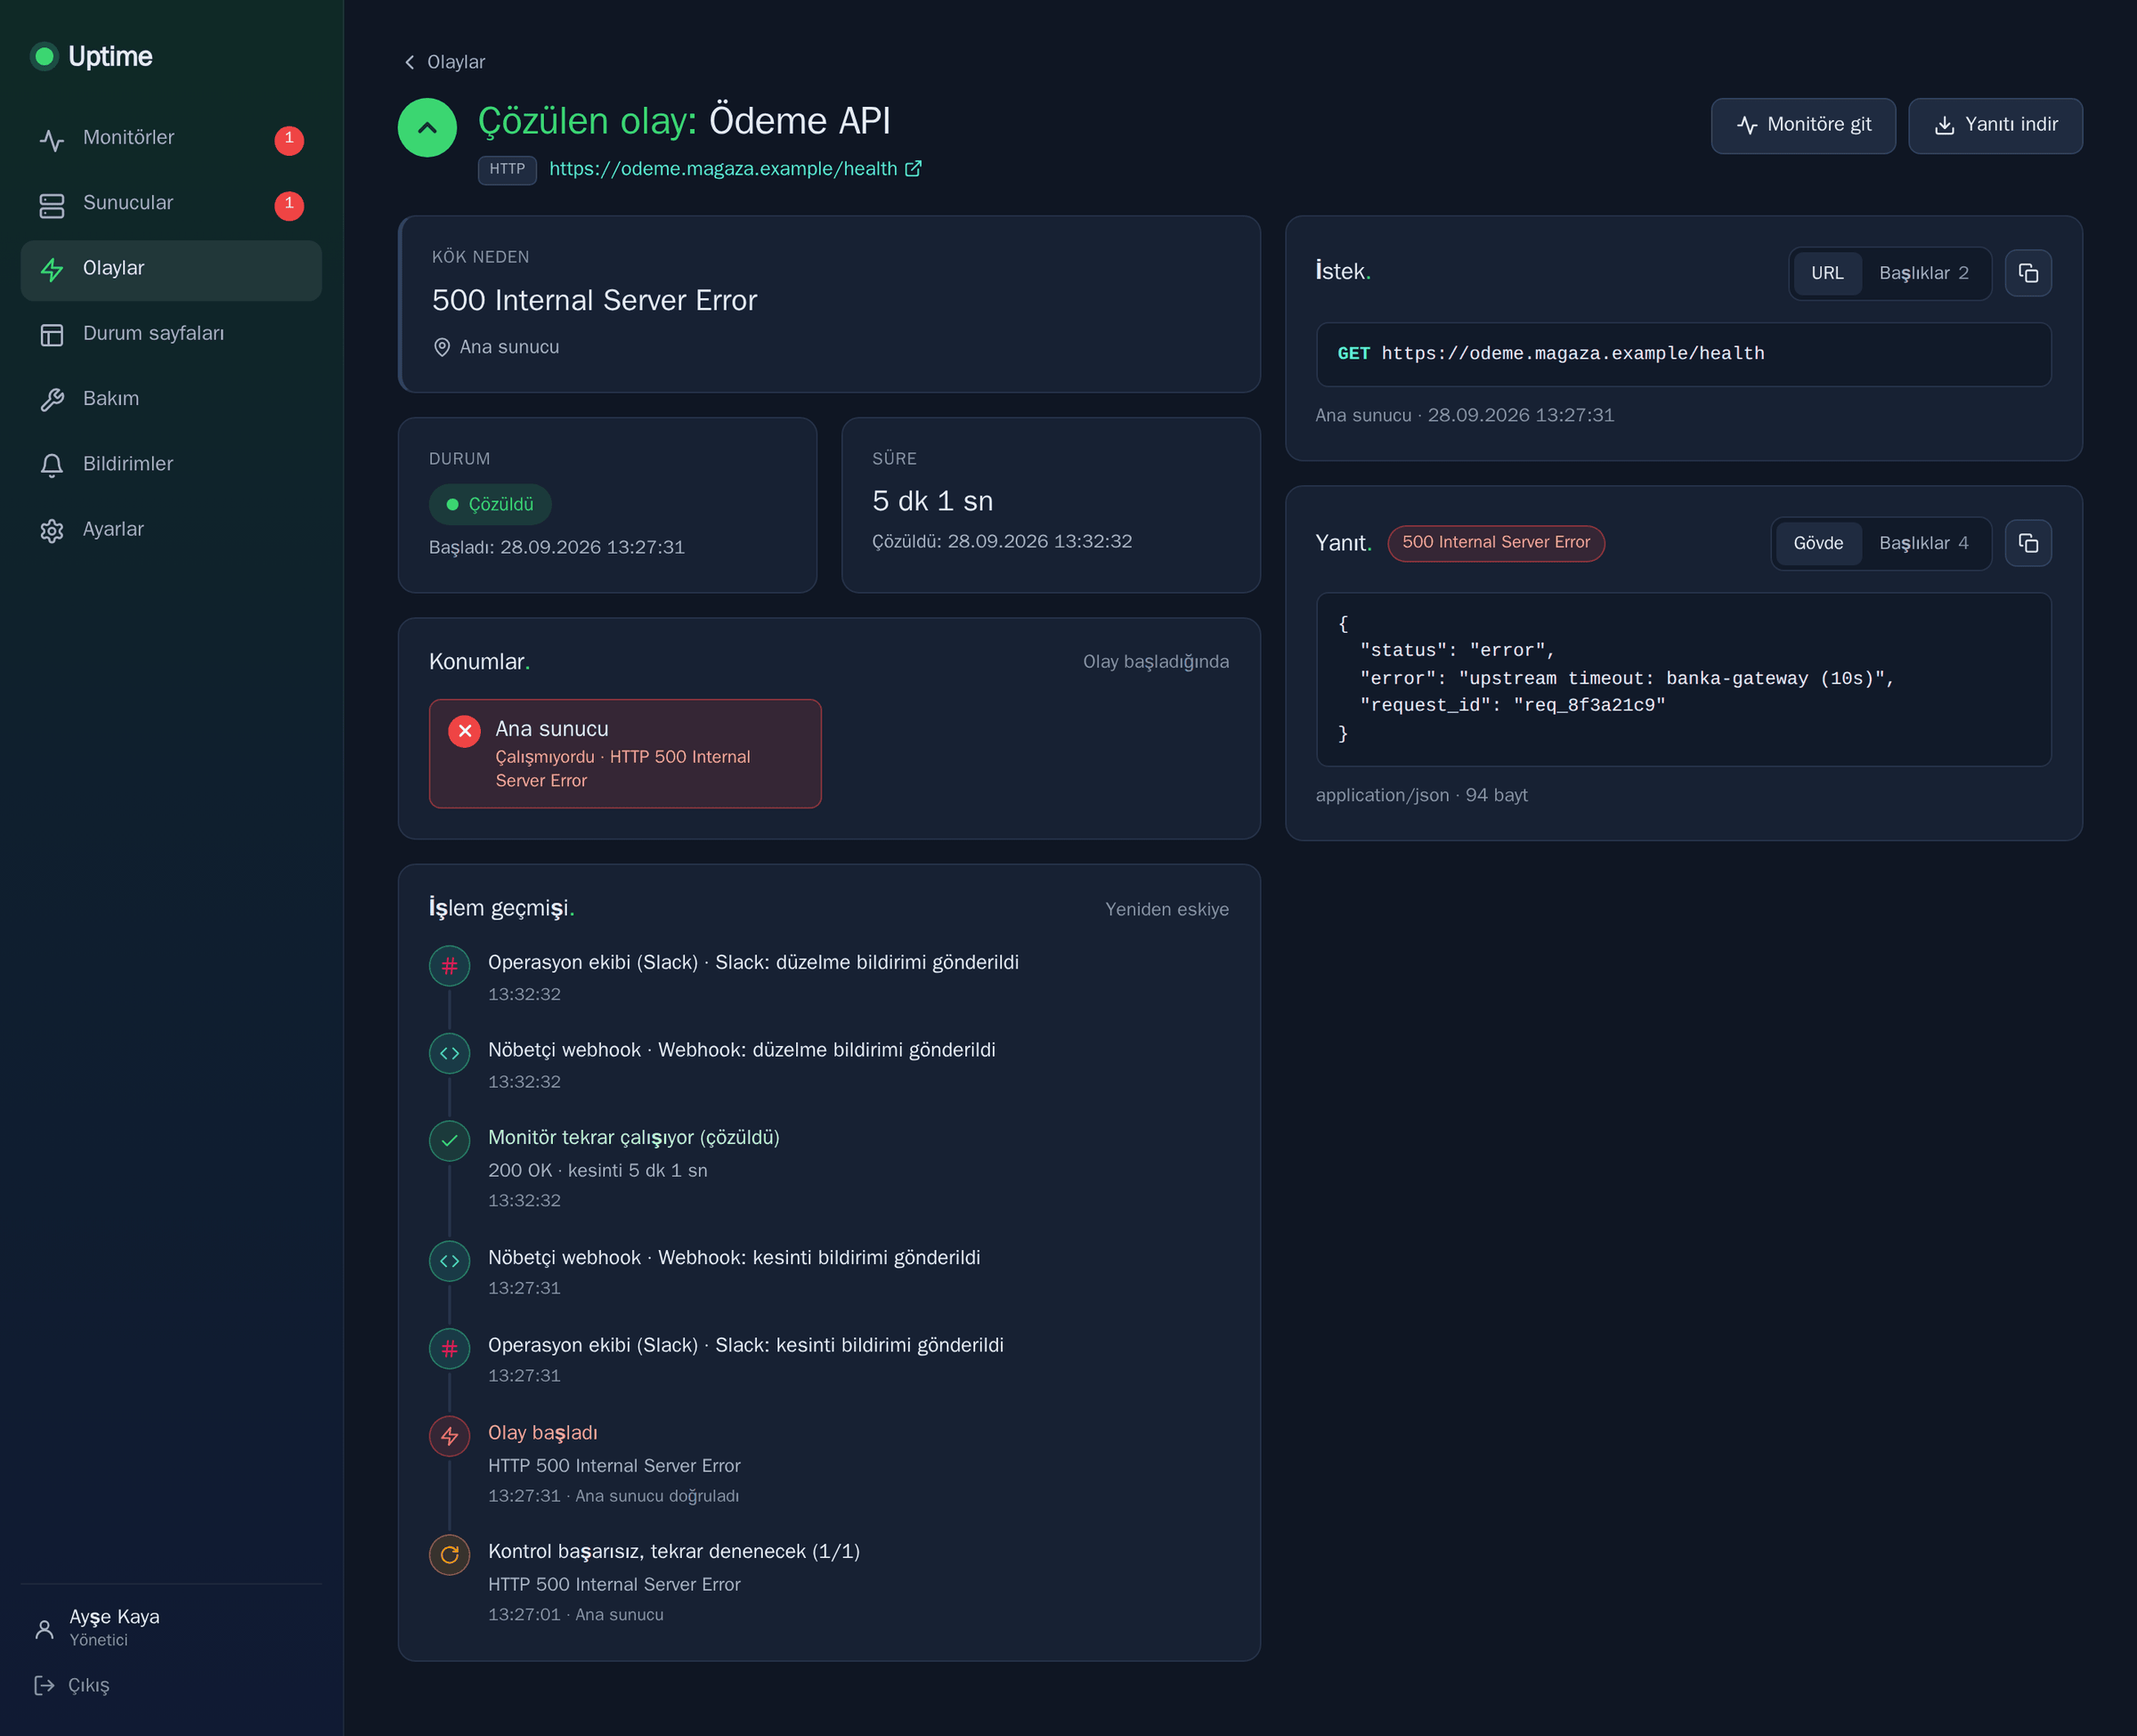Download response with Yanıtı indir

coord(1994,125)
